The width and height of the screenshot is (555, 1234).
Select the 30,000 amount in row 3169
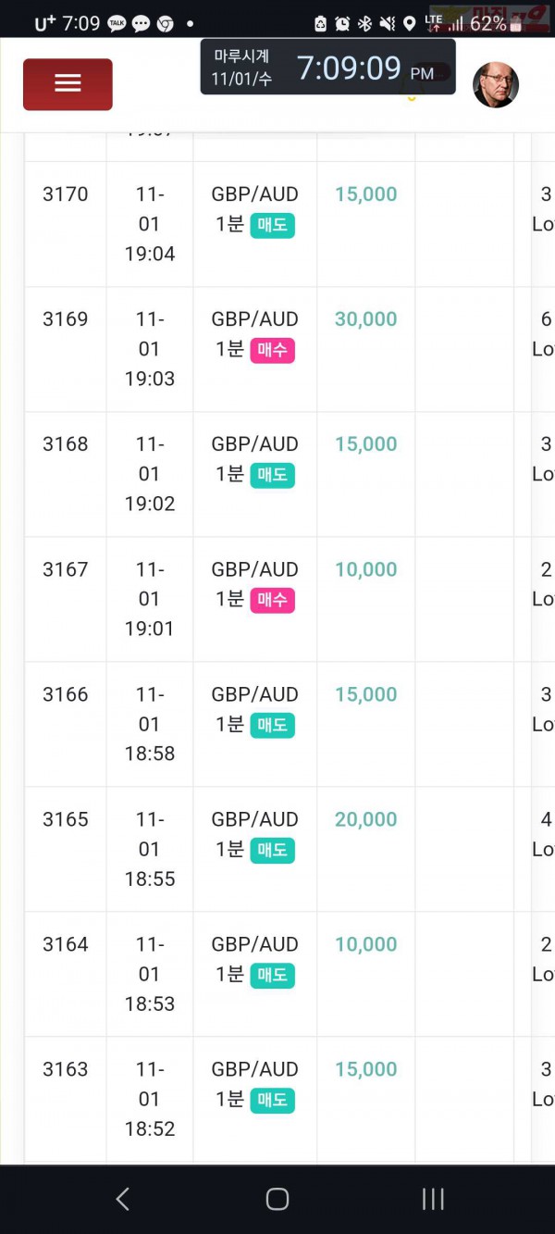(x=365, y=319)
